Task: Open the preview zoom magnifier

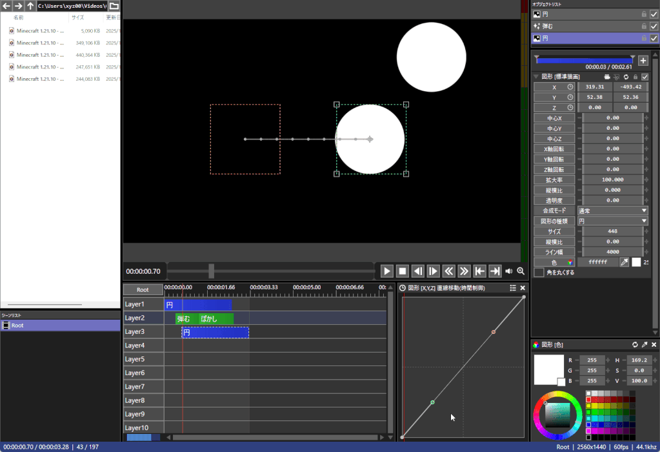Action: (521, 271)
